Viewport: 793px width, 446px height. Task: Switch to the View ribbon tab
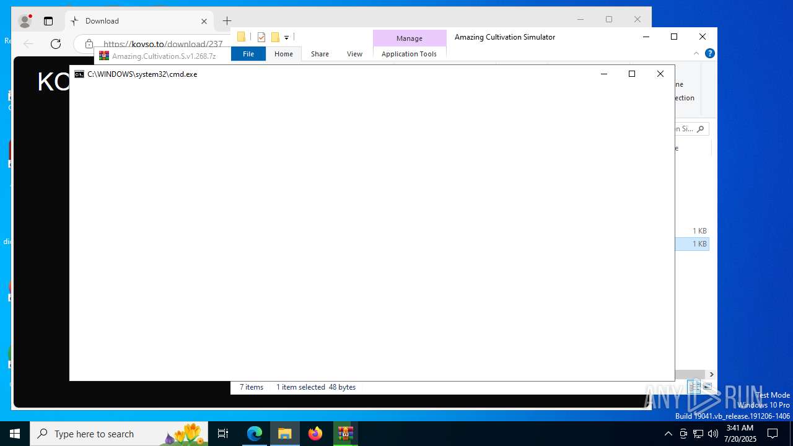(x=354, y=54)
